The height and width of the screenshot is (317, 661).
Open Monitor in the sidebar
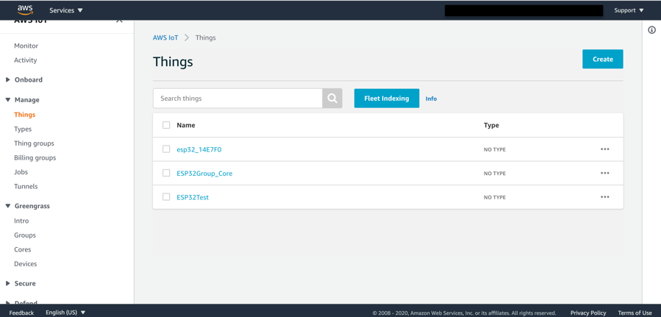point(26,46)
